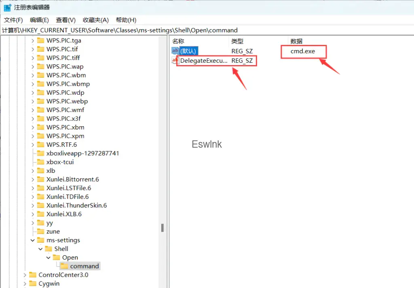414x288 pixels.
Task: Open the 收藏夹(A) menu
Action: tap(95, 20)
